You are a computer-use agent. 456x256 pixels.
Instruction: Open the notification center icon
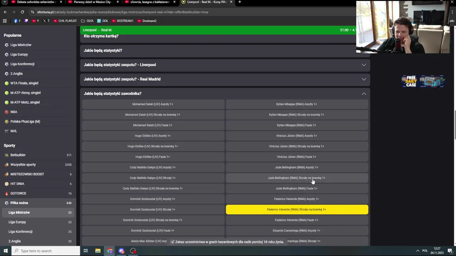point(450,251)
